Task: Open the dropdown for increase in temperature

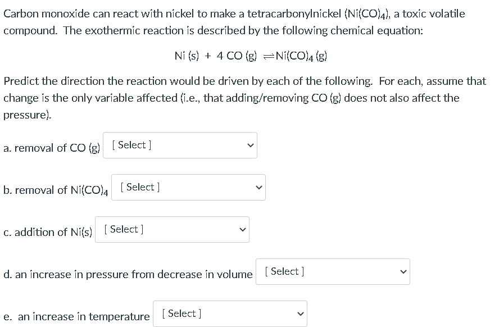Action: tap(230, 314)
